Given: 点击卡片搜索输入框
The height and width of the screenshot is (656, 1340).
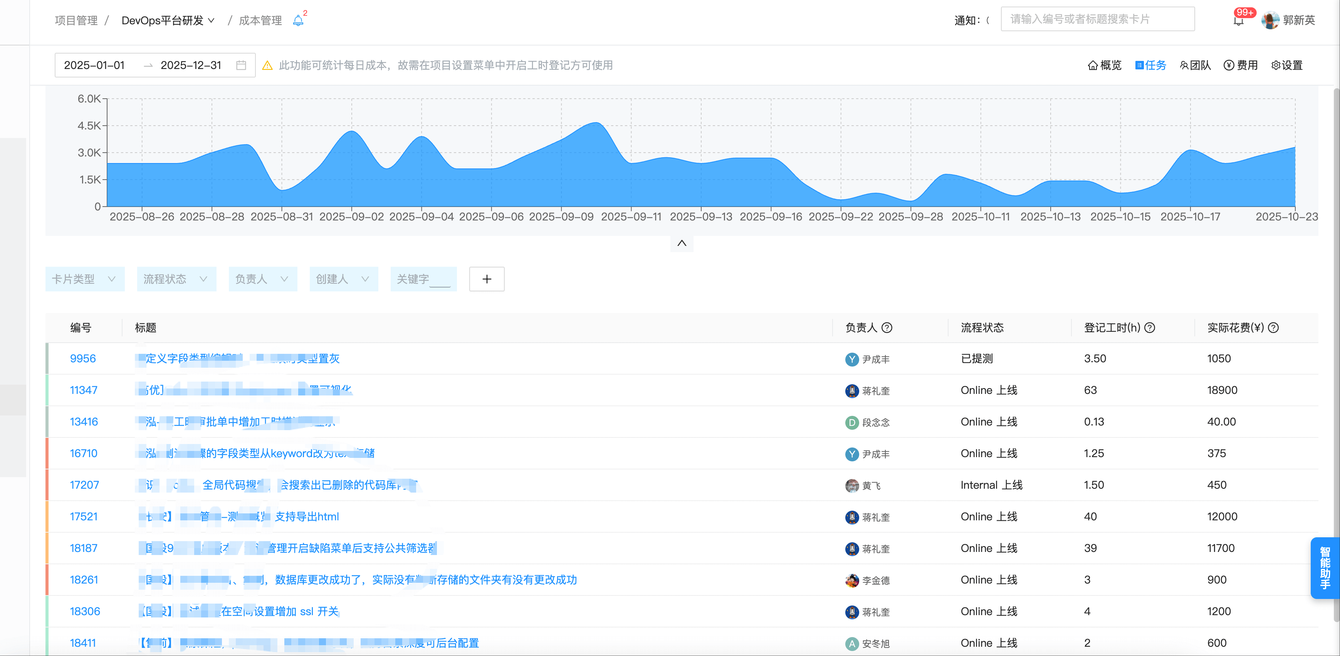Looking at the screenshot, I should [1098, 19].
